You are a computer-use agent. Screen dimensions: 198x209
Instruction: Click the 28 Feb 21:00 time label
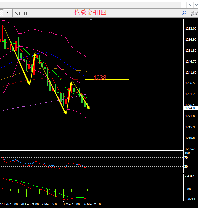30,204
